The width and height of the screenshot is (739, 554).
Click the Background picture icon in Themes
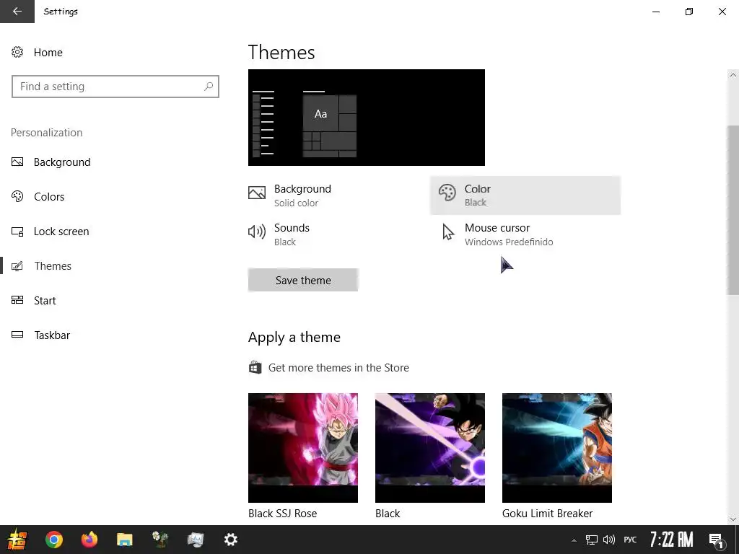click(257, 192)
